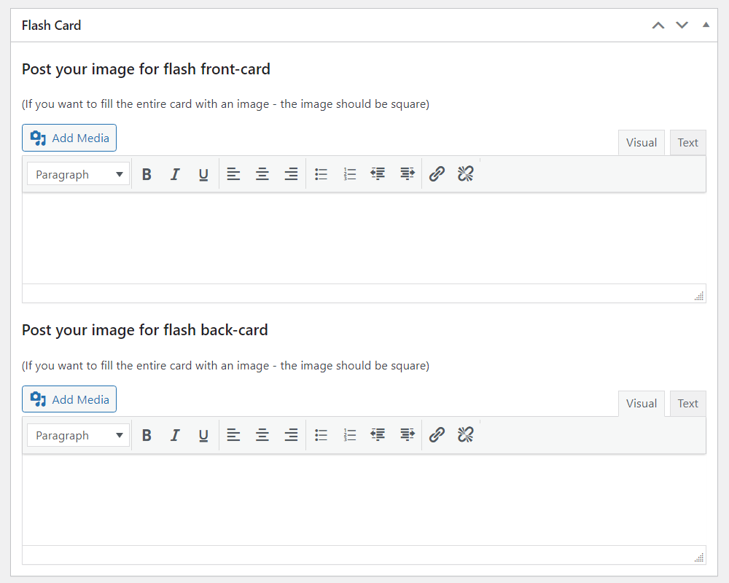The image size is (729, 583).
Task: Move Flash Card panel down
Action: (x=682, y=25)
